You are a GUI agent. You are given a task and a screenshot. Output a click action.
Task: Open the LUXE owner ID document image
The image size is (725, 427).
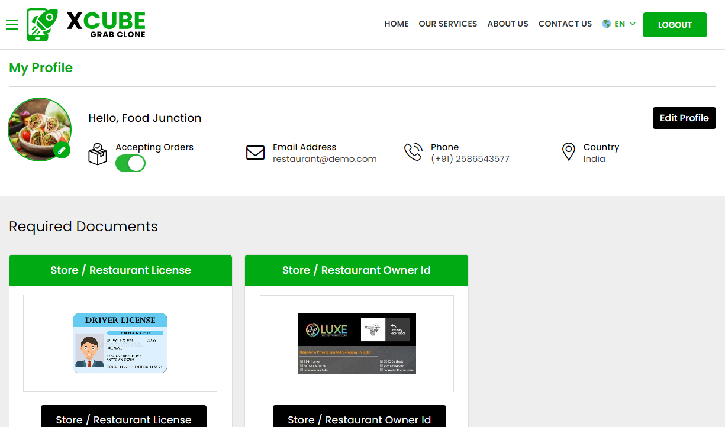[357, 343]
